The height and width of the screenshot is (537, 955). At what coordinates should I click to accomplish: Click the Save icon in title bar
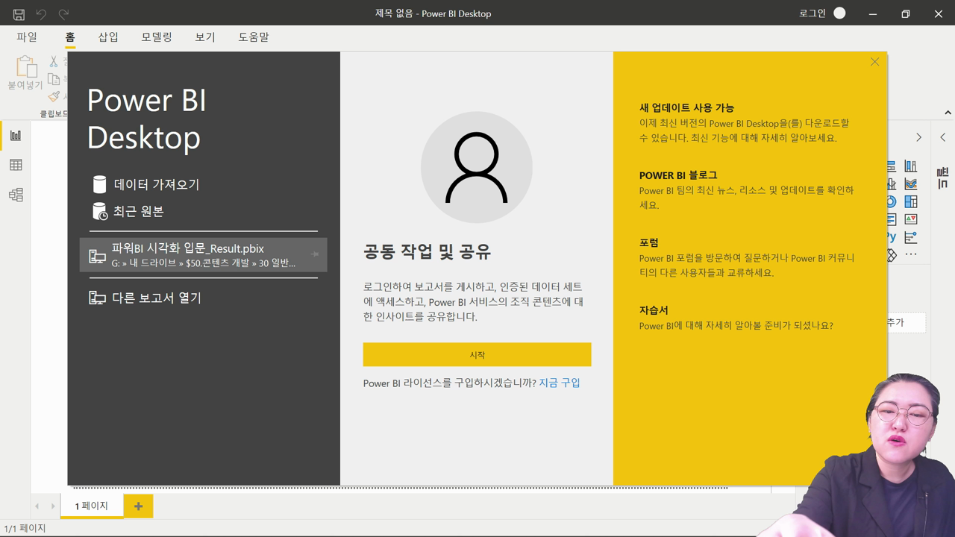(x=19, y=14)
